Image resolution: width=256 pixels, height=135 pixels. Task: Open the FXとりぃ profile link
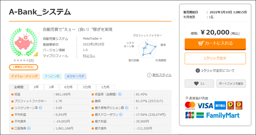tap(89, 56)
